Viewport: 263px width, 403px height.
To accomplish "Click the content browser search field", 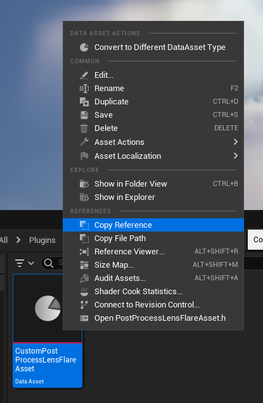I will [x=51, y=263].
